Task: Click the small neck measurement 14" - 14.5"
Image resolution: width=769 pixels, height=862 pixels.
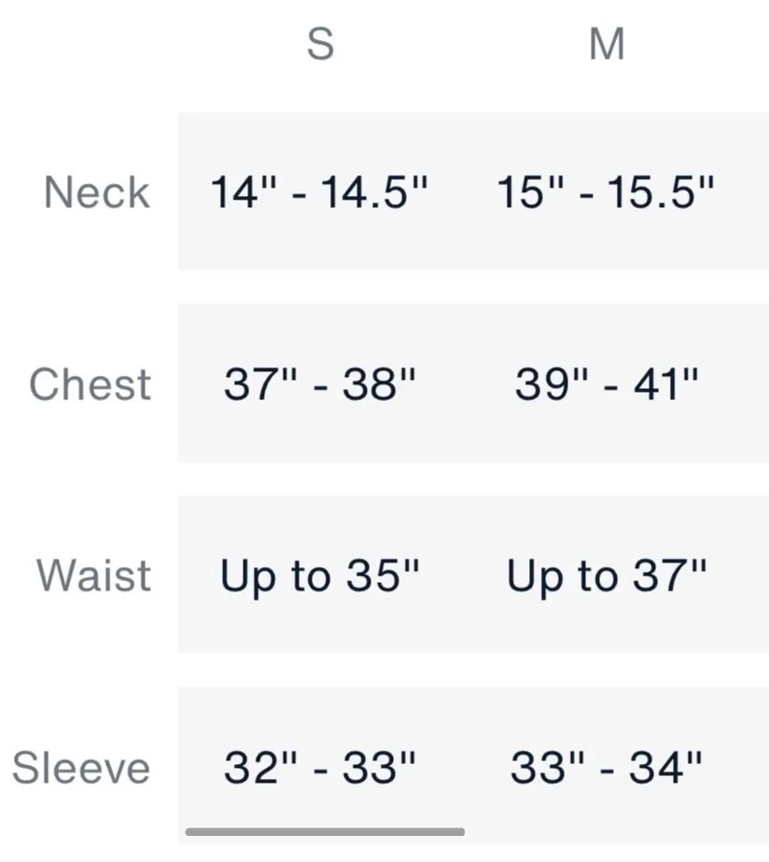Action: pyautogui.click(x=319, y=192)
